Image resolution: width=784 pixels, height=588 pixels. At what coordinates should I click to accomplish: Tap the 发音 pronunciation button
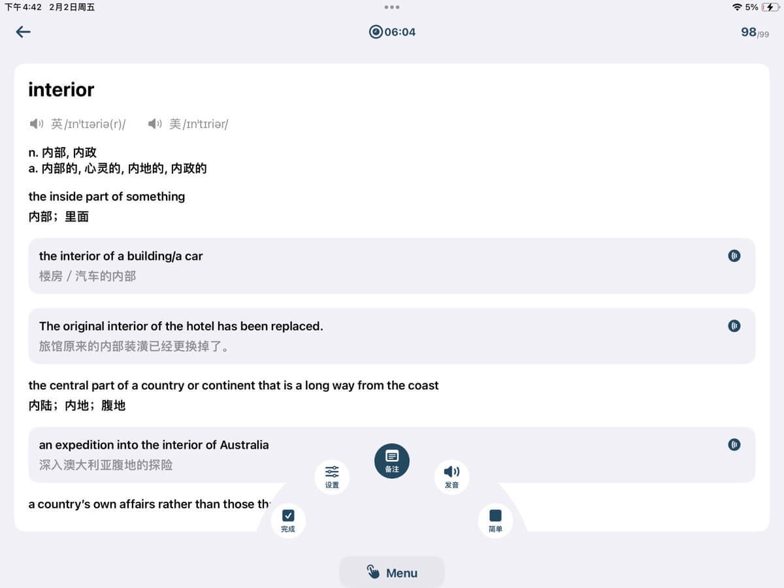pyautogui.click(x=451, y=477)
